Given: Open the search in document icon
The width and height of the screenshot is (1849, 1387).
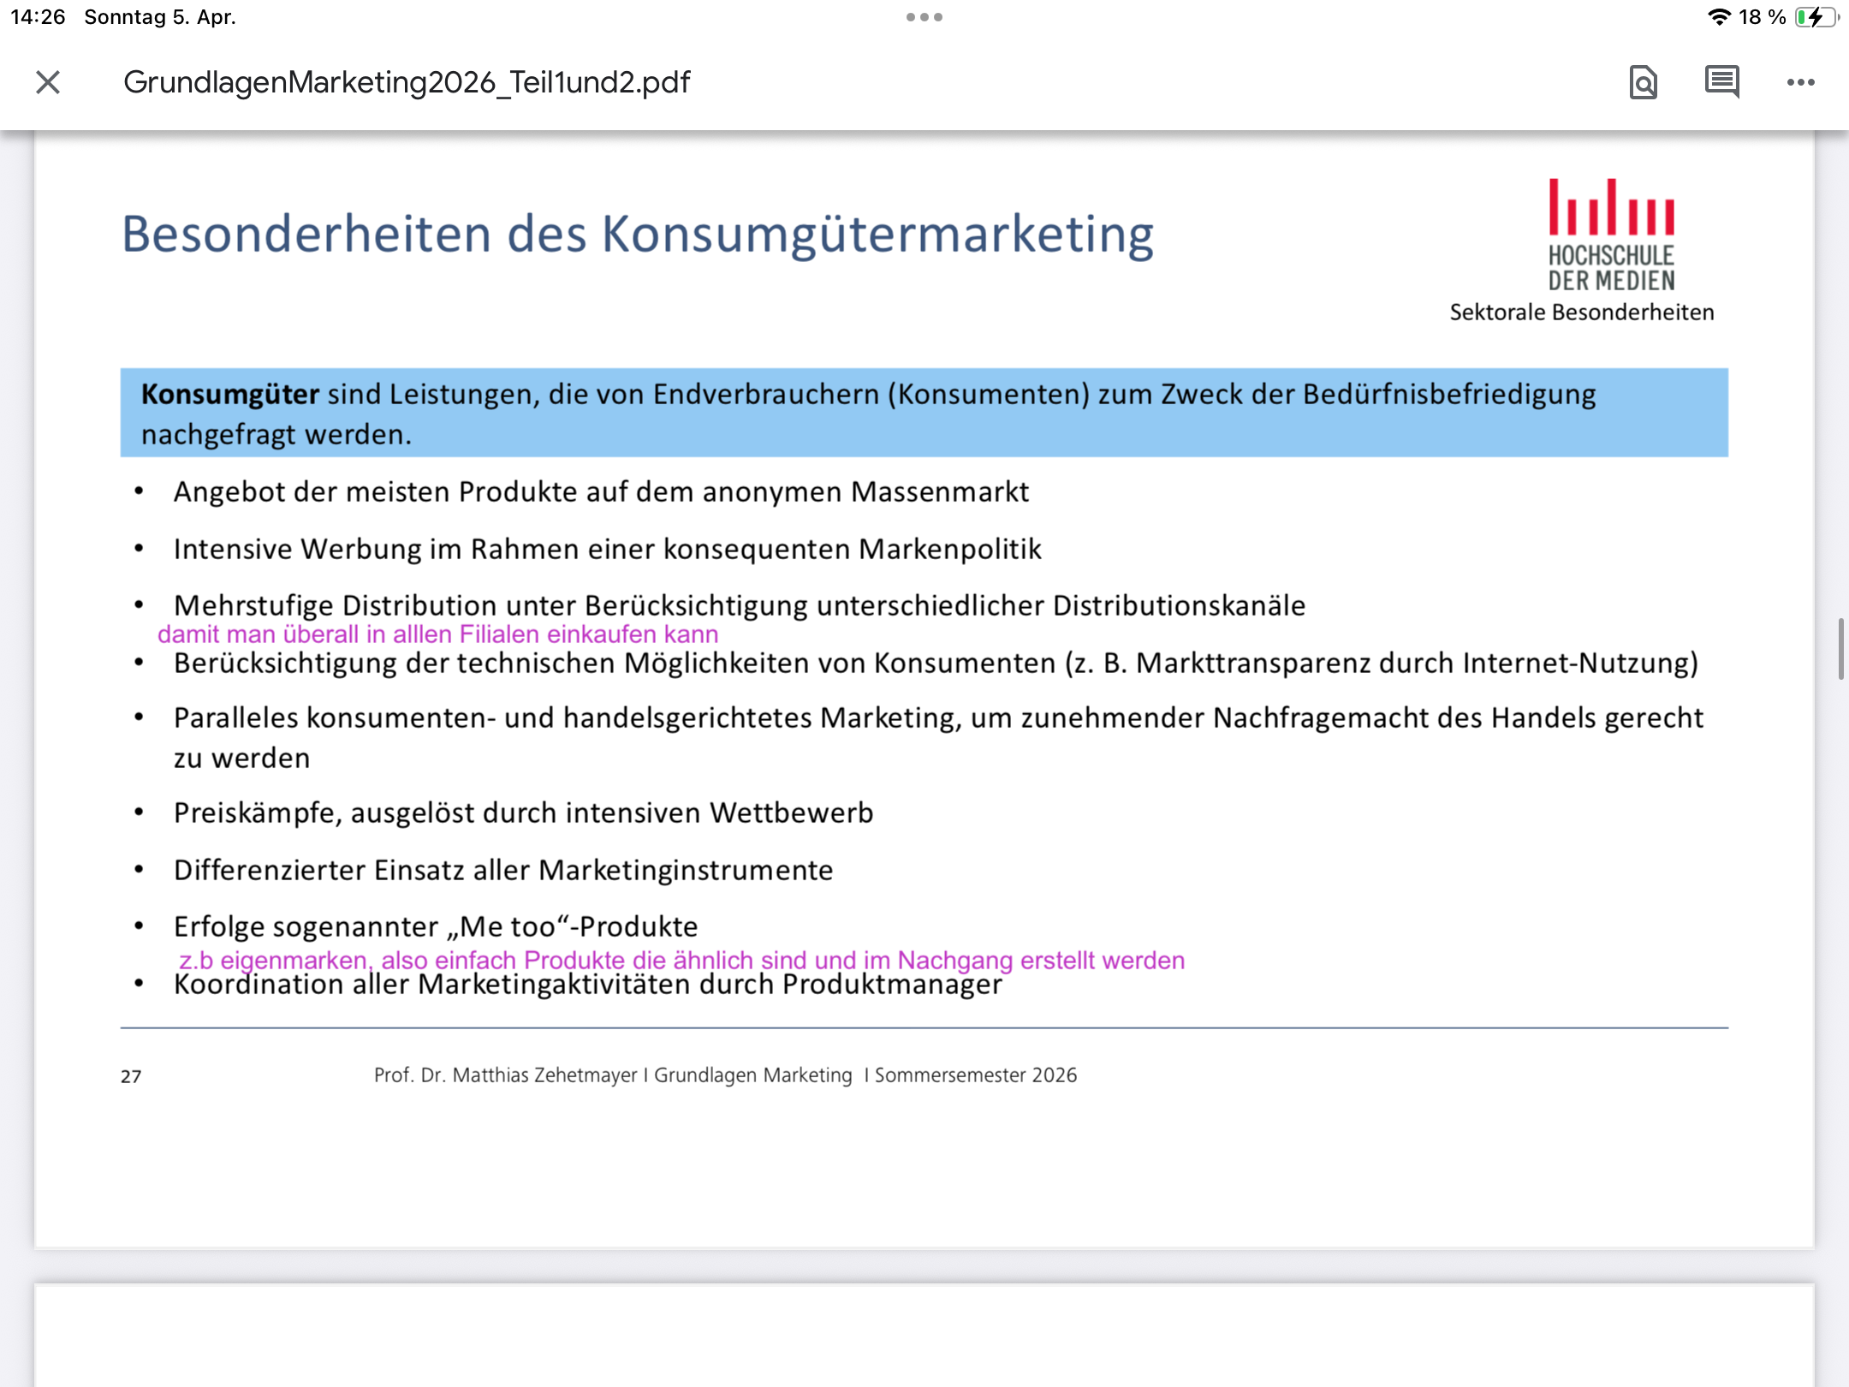Looking at the screenshot, I should pyautogui.click(x=1643, y=82).
